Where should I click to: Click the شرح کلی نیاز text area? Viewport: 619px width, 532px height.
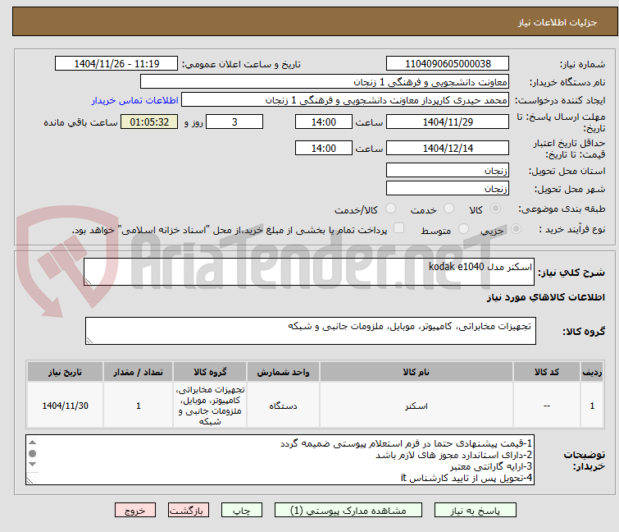[x=309, y=272]
